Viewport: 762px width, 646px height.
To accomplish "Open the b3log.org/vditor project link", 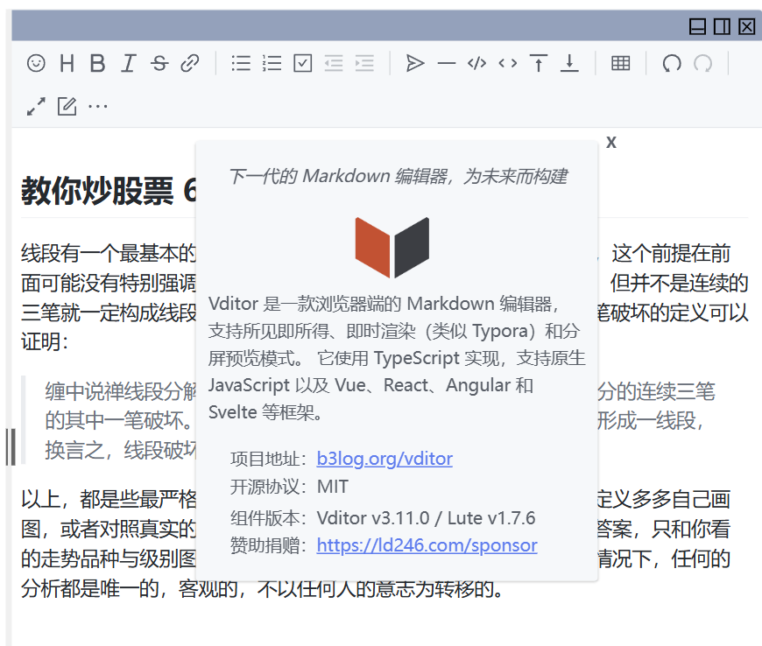I will pos(385,458).
